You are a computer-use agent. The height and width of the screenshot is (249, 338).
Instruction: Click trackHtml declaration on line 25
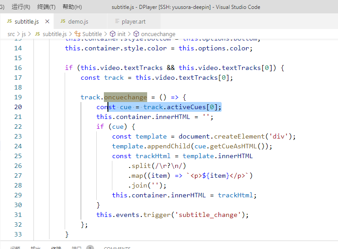(153, 156)
